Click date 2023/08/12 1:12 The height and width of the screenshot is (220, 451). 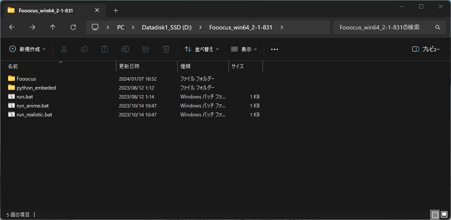pos(137,88)
